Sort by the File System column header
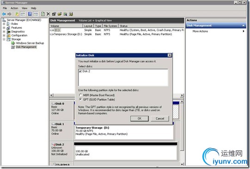The height and width of the screenshot is (169, 250). 110,26
